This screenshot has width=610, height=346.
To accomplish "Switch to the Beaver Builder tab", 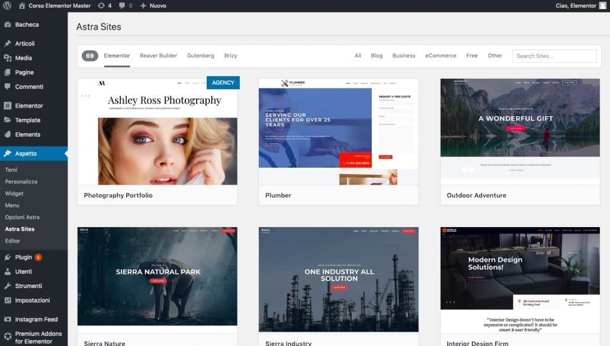I will click(x=158, y=56).
